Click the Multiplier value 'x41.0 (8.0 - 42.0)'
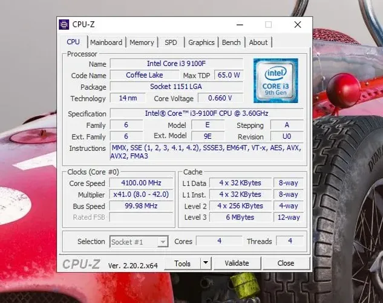This screenshot has width=383, height=303. [141, 195]
